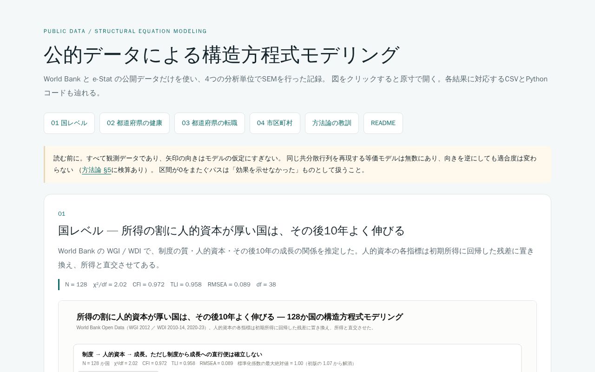Image resolution: width=595 pixels, height=372 pixels.
Task: Click the figure subtitle 制度 → 人的資本 → 成長
Action: [172, 354]
